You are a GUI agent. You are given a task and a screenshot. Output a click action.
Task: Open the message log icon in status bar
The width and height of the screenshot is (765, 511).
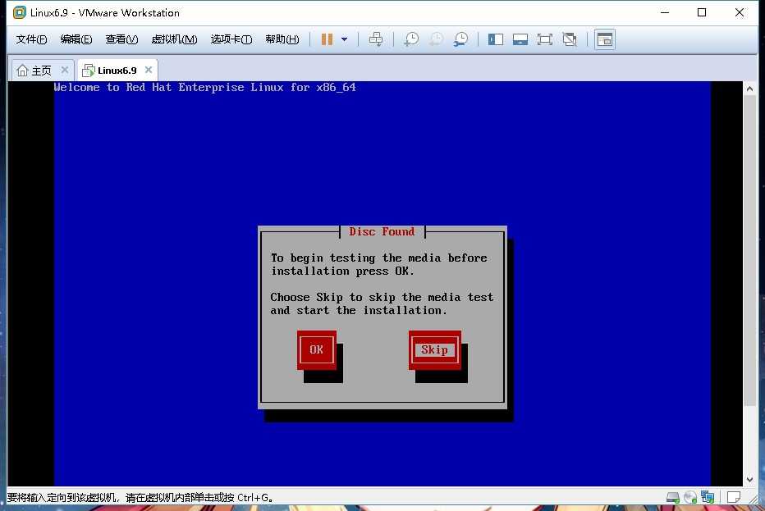[733, 497]
